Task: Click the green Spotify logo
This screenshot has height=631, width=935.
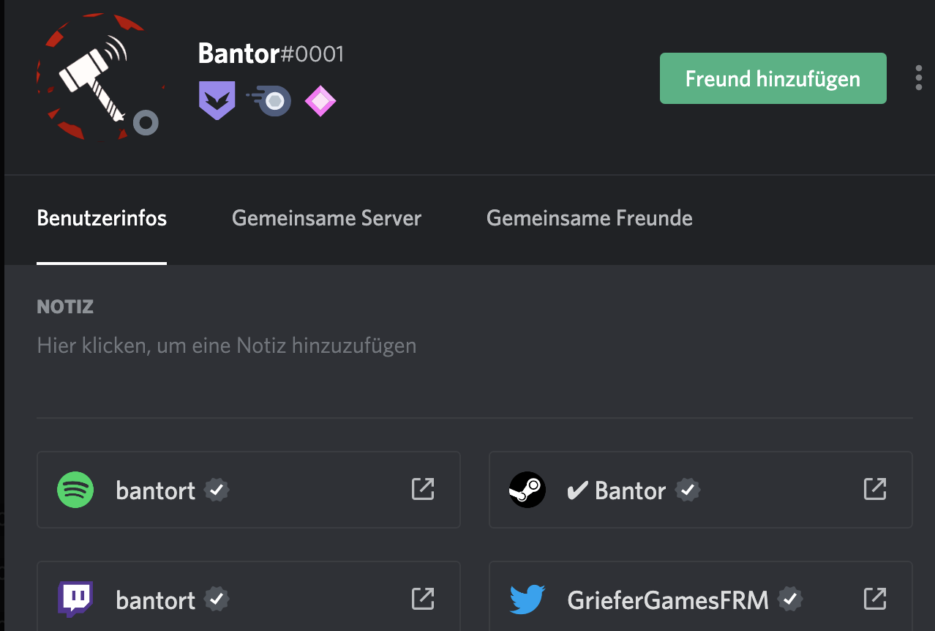Action: click(x=75, y=490)
